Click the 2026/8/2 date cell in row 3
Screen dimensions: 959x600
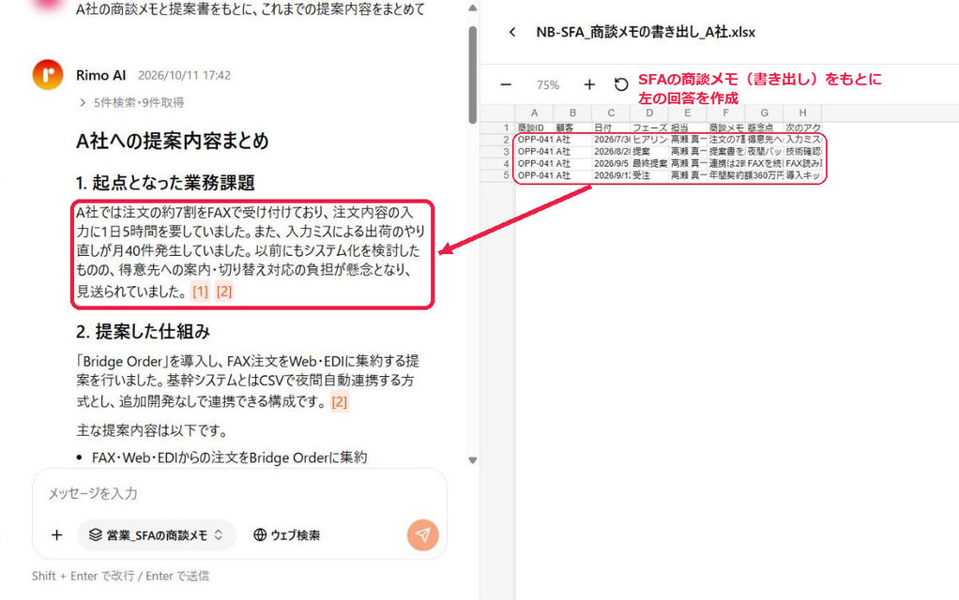[x=612, y=152]
